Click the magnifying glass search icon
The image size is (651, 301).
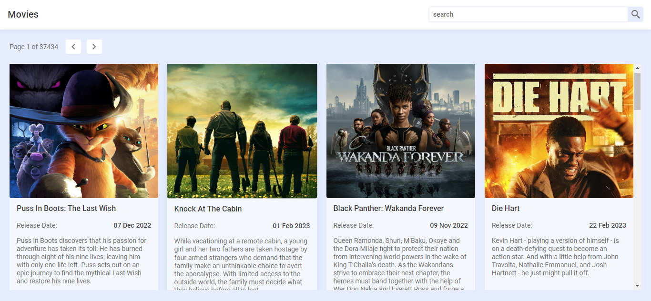pyautogui.click(x=635, y=14)
